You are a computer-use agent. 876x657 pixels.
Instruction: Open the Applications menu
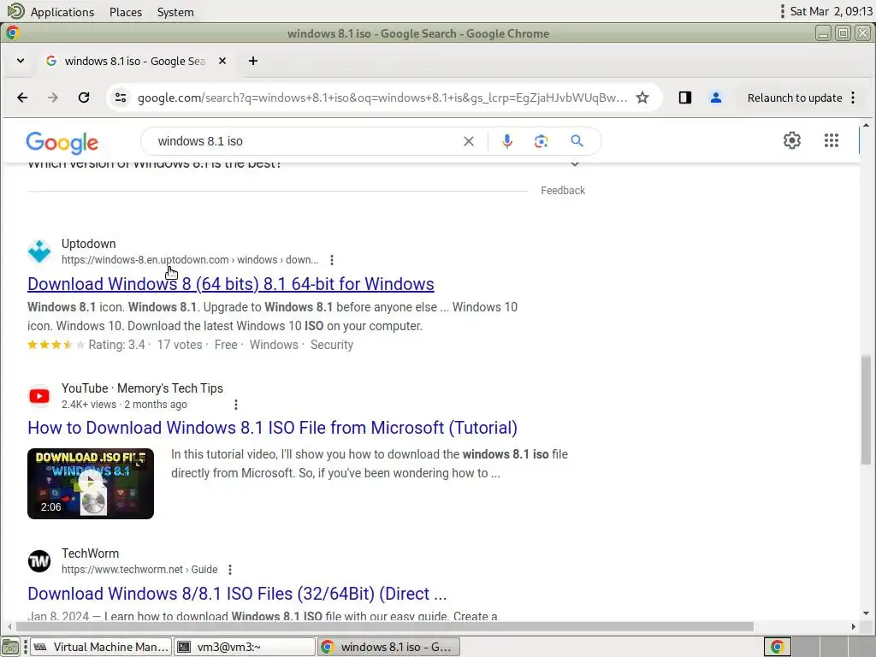pos(62,12)
